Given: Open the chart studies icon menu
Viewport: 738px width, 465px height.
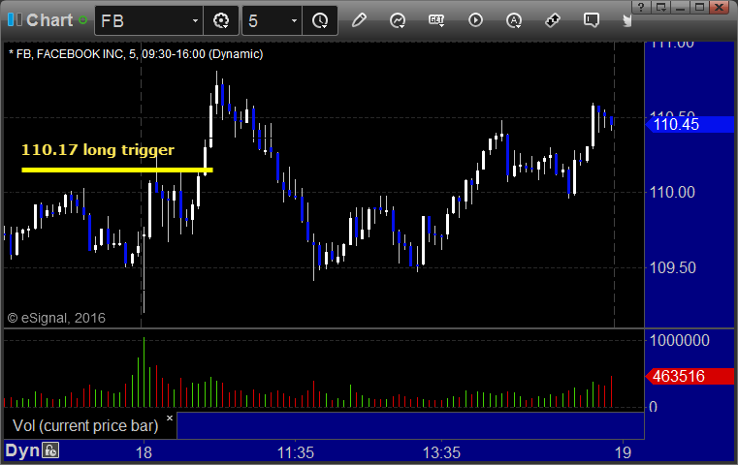Looking at the screenshot, I should 398,20.
